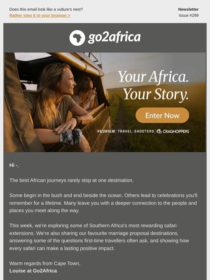This screenshot has width=210, height=280.
Task: Click the Africa continent circle logo icon
Action: pos(77,38)
